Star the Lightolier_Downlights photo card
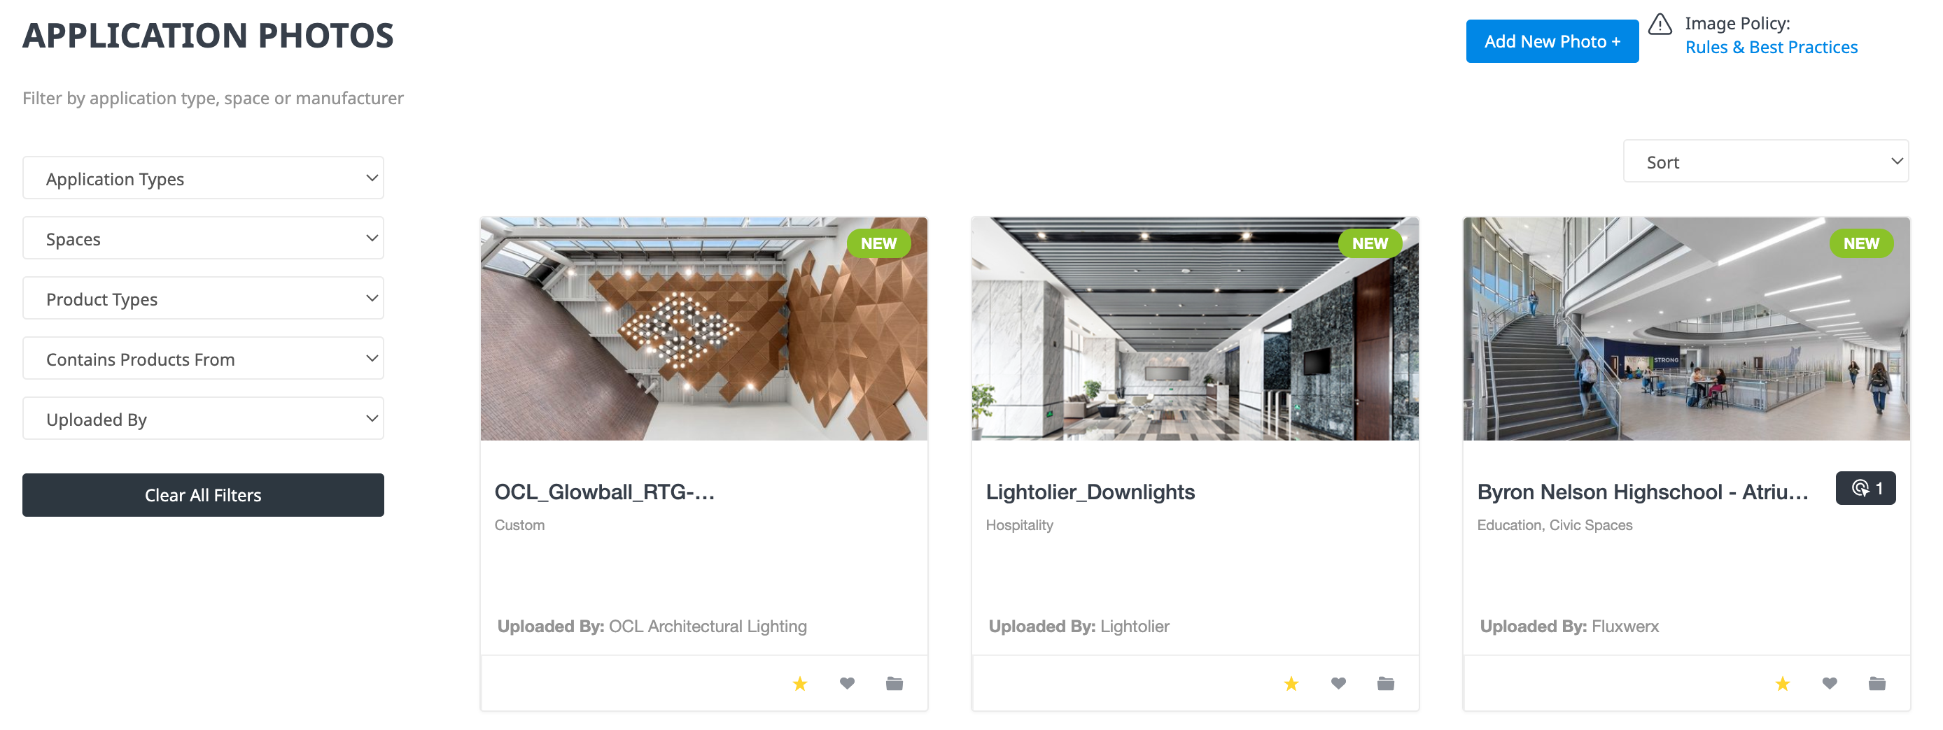Image resolution: width=1943 pixels, height=730 pixels. [x=1291, y=683]
